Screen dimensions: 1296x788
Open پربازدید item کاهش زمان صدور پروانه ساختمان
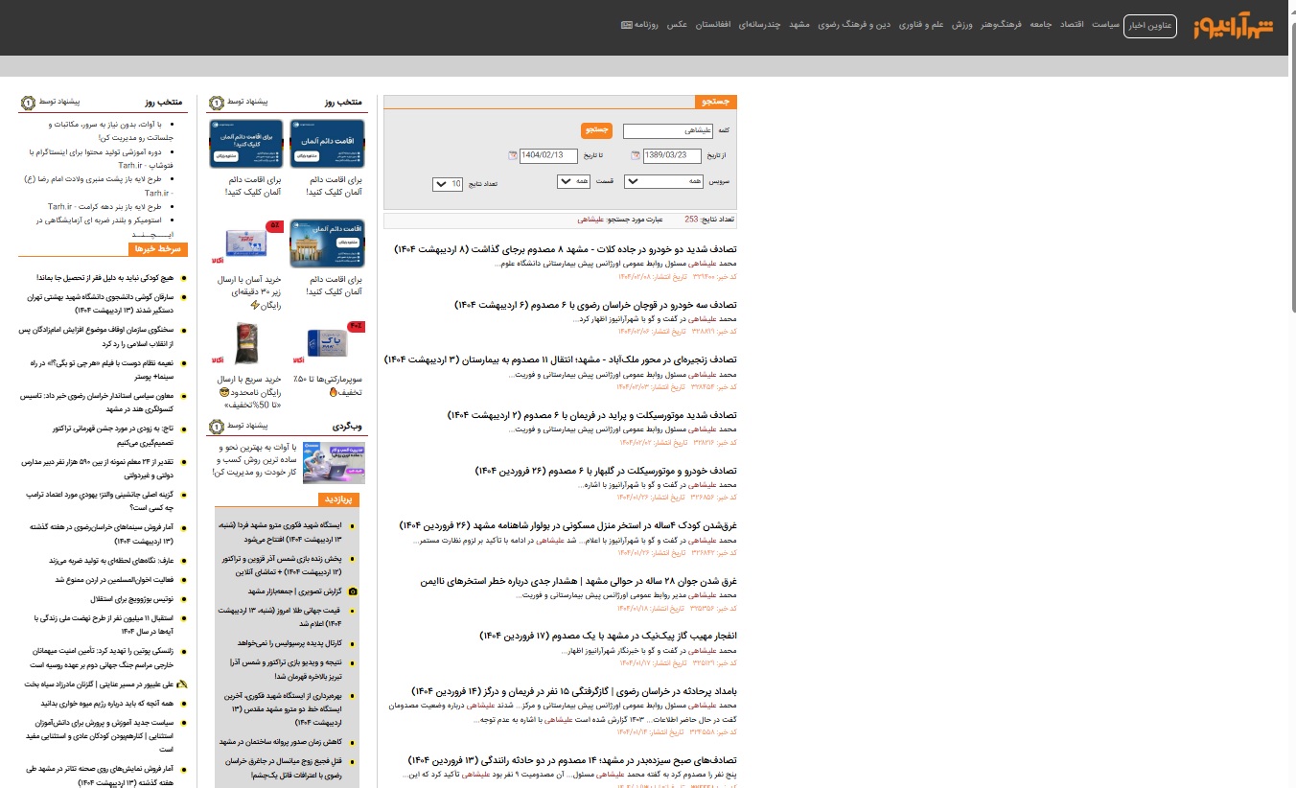pos(280,742)
